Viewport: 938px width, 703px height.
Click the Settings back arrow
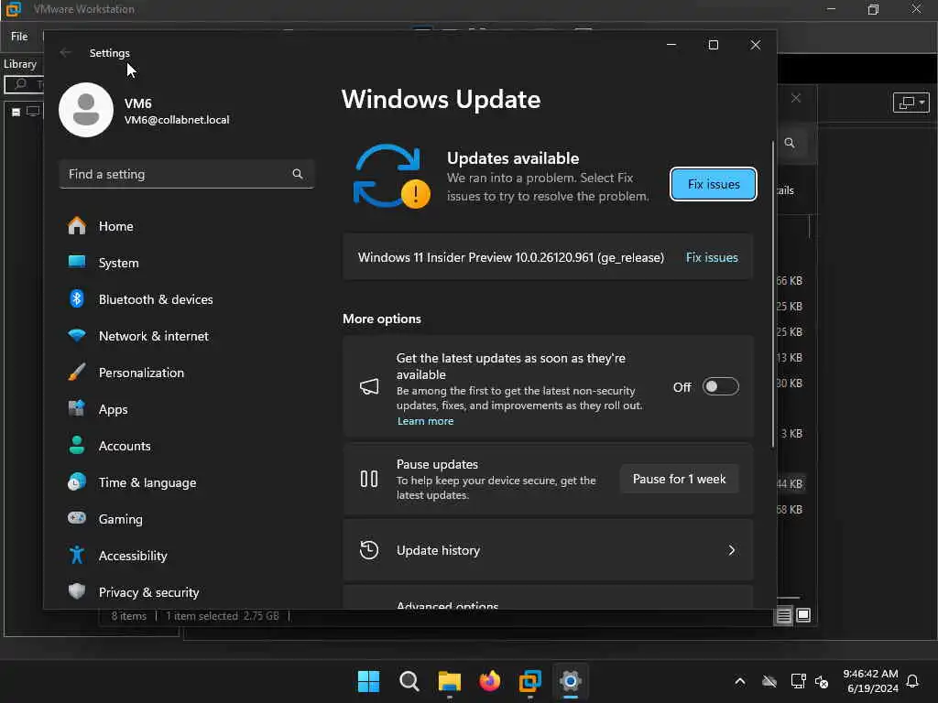tap(65, 52)
